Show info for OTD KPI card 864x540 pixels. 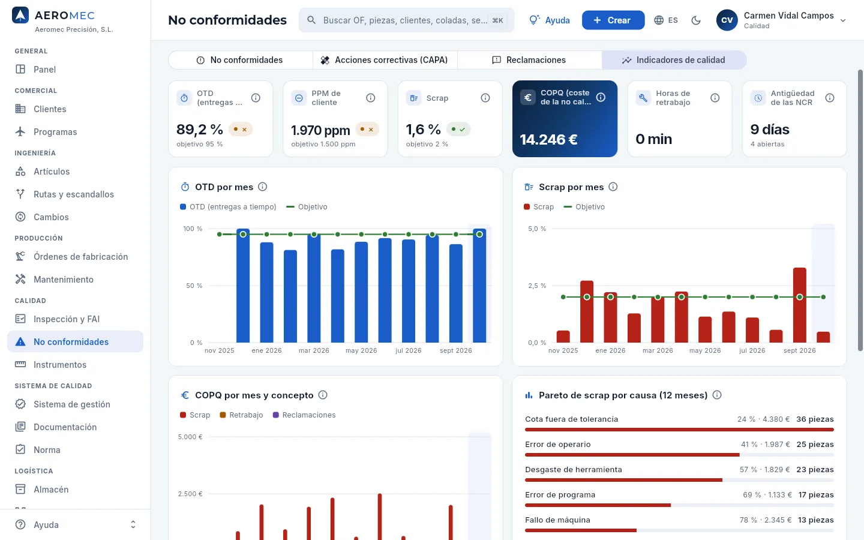(x=256, y=98)
